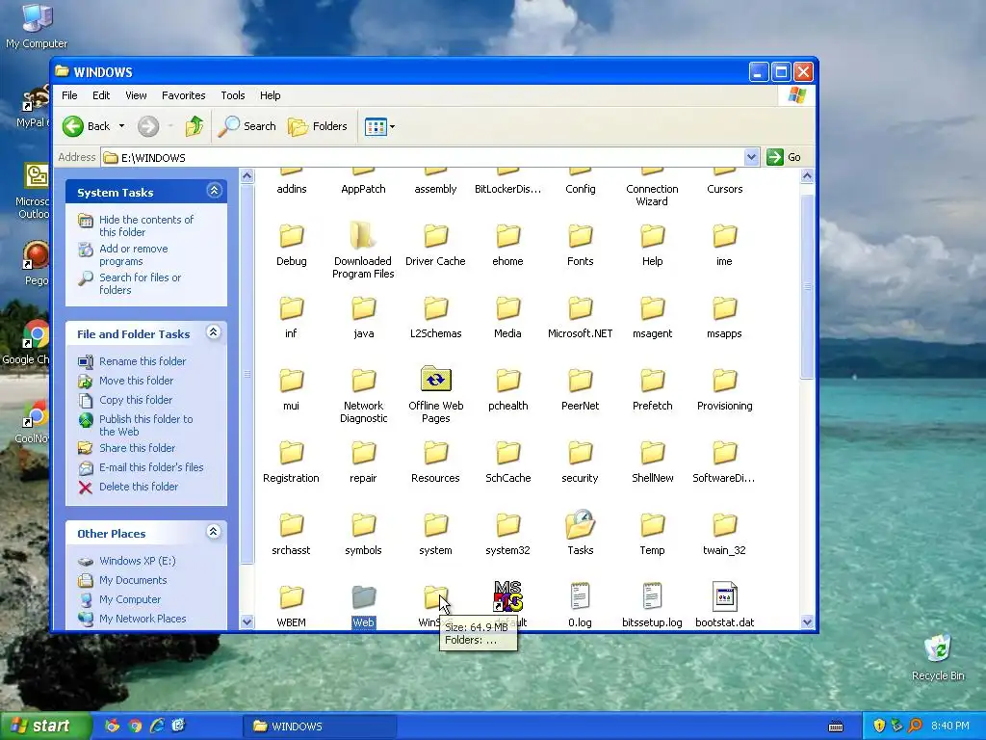Click the Go button
The image size is (986, 740).
pyautogui.click(x=784, y=157)
